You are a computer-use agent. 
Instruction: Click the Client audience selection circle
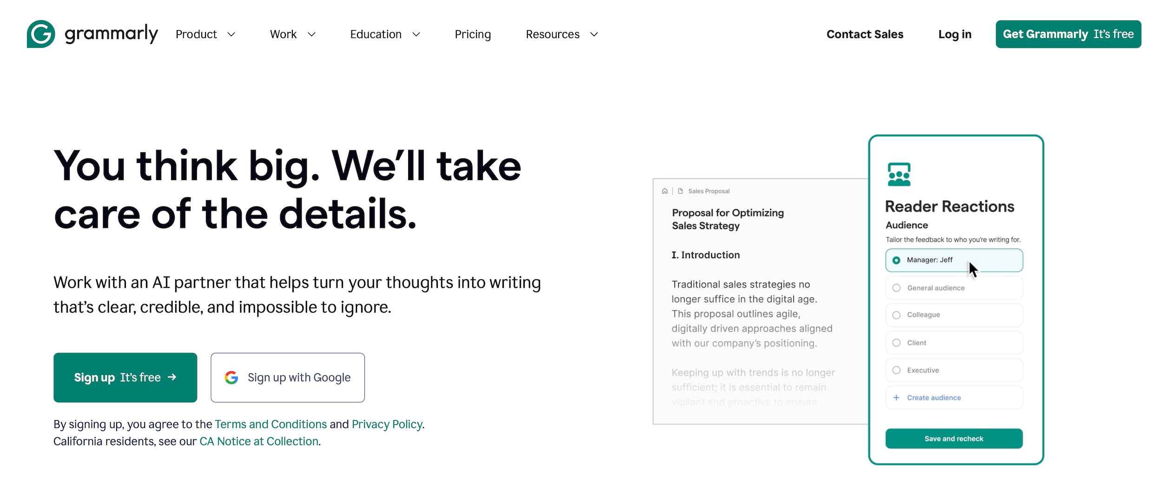(896, 343)
